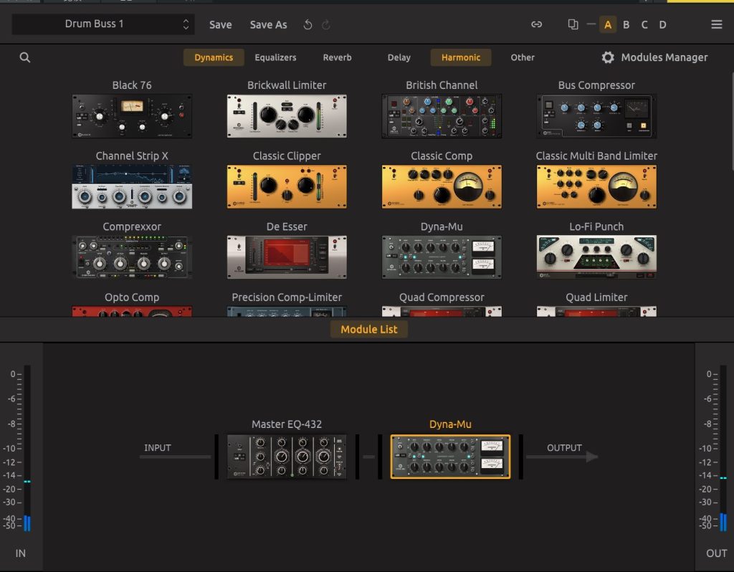
Task: Toggle the Dynamics category filter
Action: 214,57
